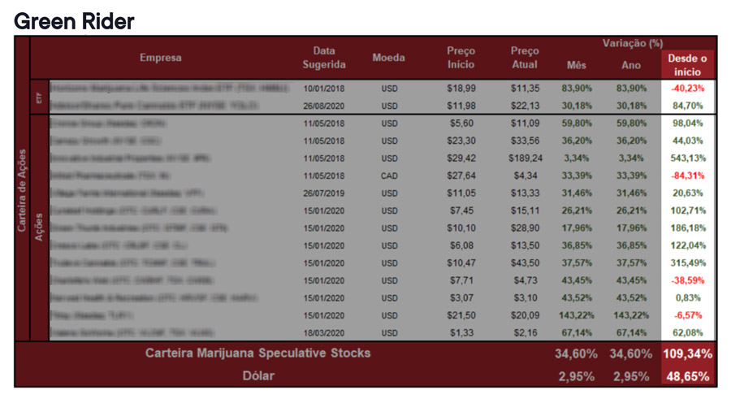Click the Empresa column header
The width and height of the screenshot is (731, 399).
tap(160, 58)
